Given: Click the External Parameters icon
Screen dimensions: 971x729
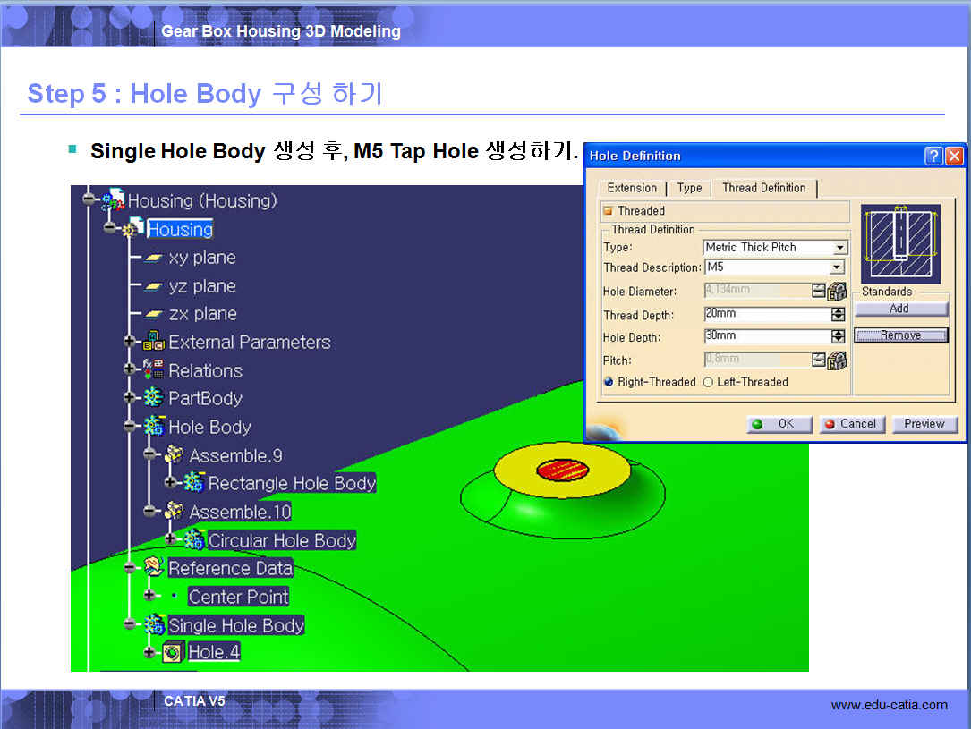Looking at the screenshot, I should pyautogui.click(x=154, y=342).
